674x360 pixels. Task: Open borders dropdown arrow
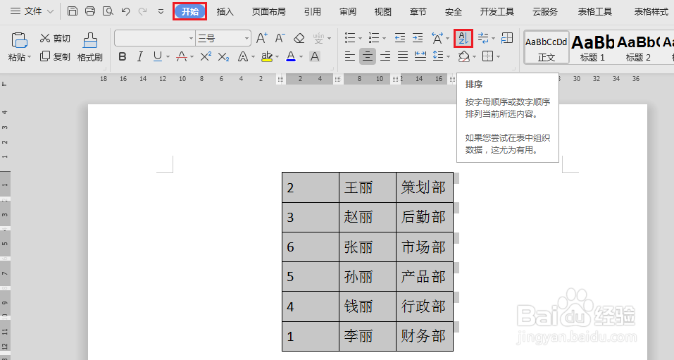tap(498, 57)
